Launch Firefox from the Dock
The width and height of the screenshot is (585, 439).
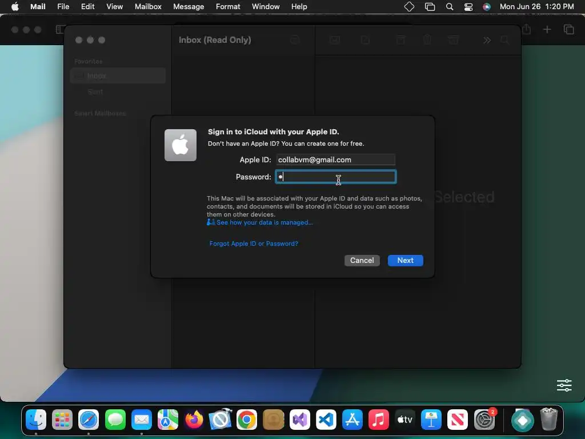194,420
